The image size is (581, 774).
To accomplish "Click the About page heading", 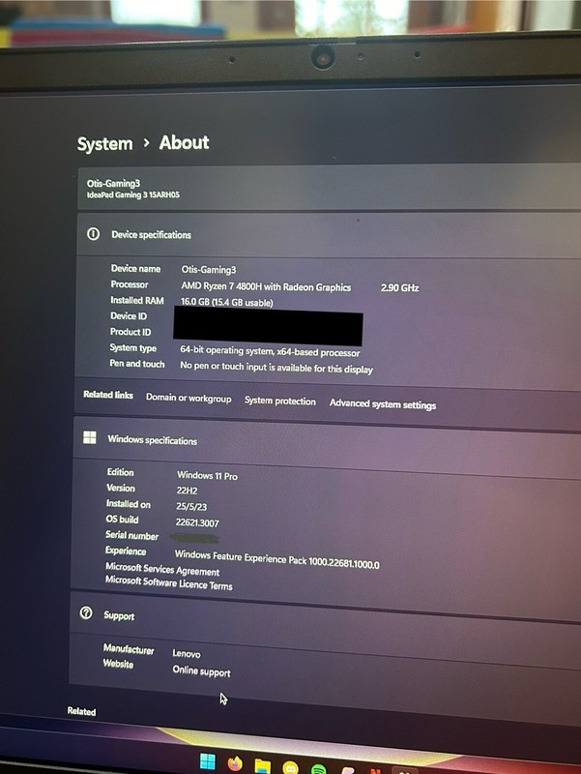I will [184, 142].
